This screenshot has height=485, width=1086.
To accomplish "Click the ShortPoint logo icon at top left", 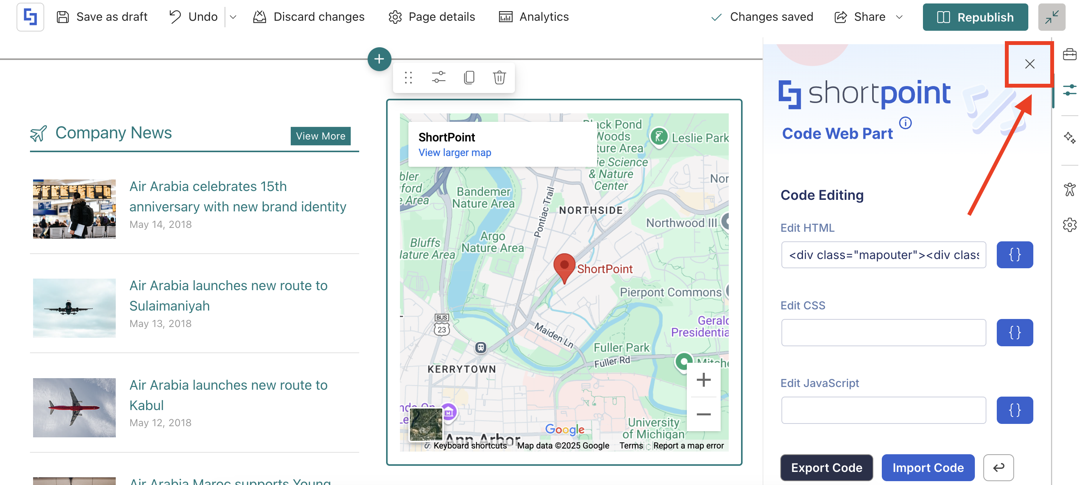I will click(x=30, y=17).
